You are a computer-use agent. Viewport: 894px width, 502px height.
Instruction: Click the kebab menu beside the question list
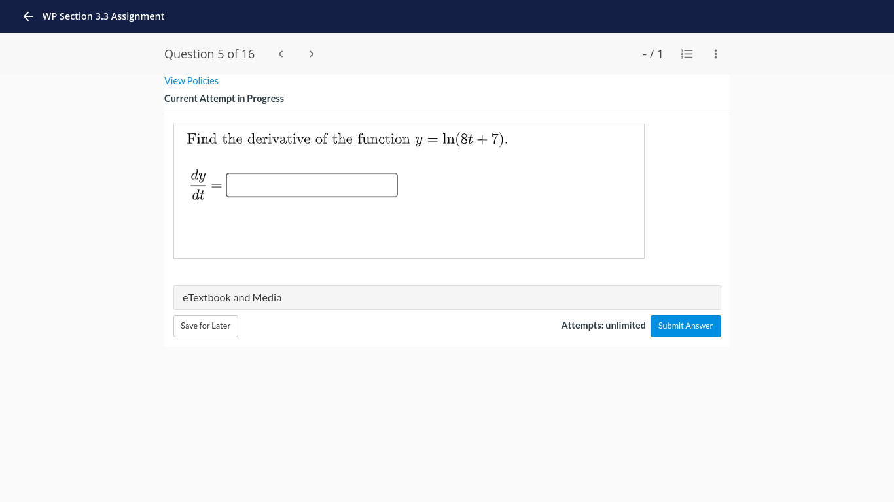point(715,54)
